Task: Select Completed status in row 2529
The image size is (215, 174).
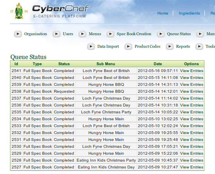Action: 64,153
